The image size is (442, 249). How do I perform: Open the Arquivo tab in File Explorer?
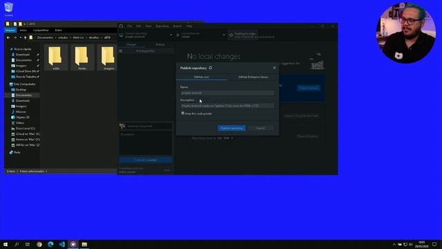(10, 30)
